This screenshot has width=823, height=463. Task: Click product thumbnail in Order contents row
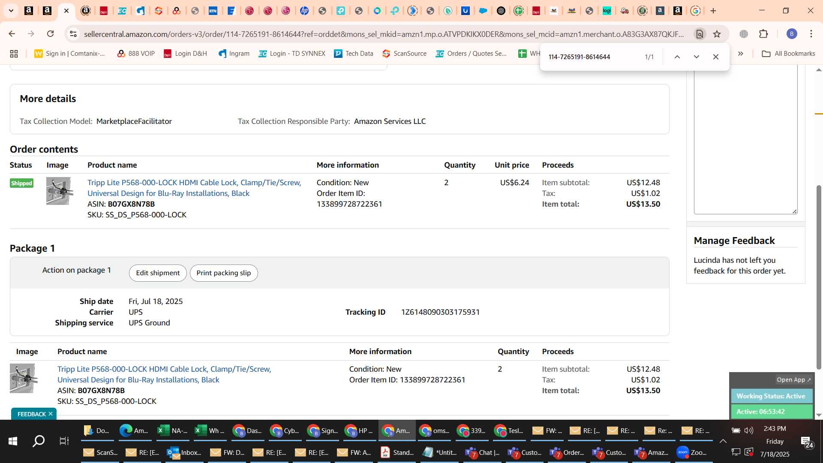click(60, 191)
